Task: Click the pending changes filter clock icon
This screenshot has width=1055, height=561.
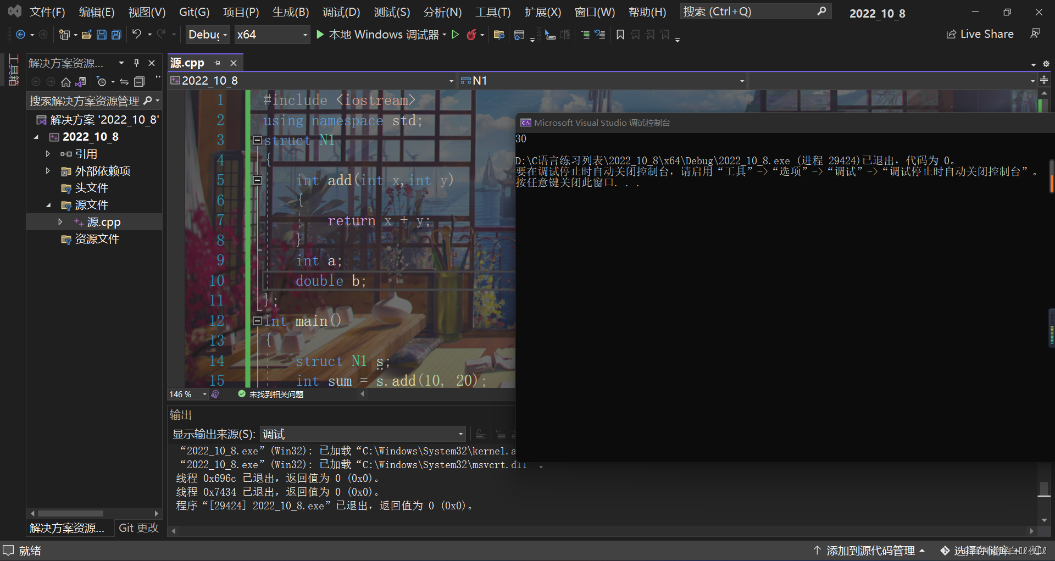Action: [x=102, y=82]
